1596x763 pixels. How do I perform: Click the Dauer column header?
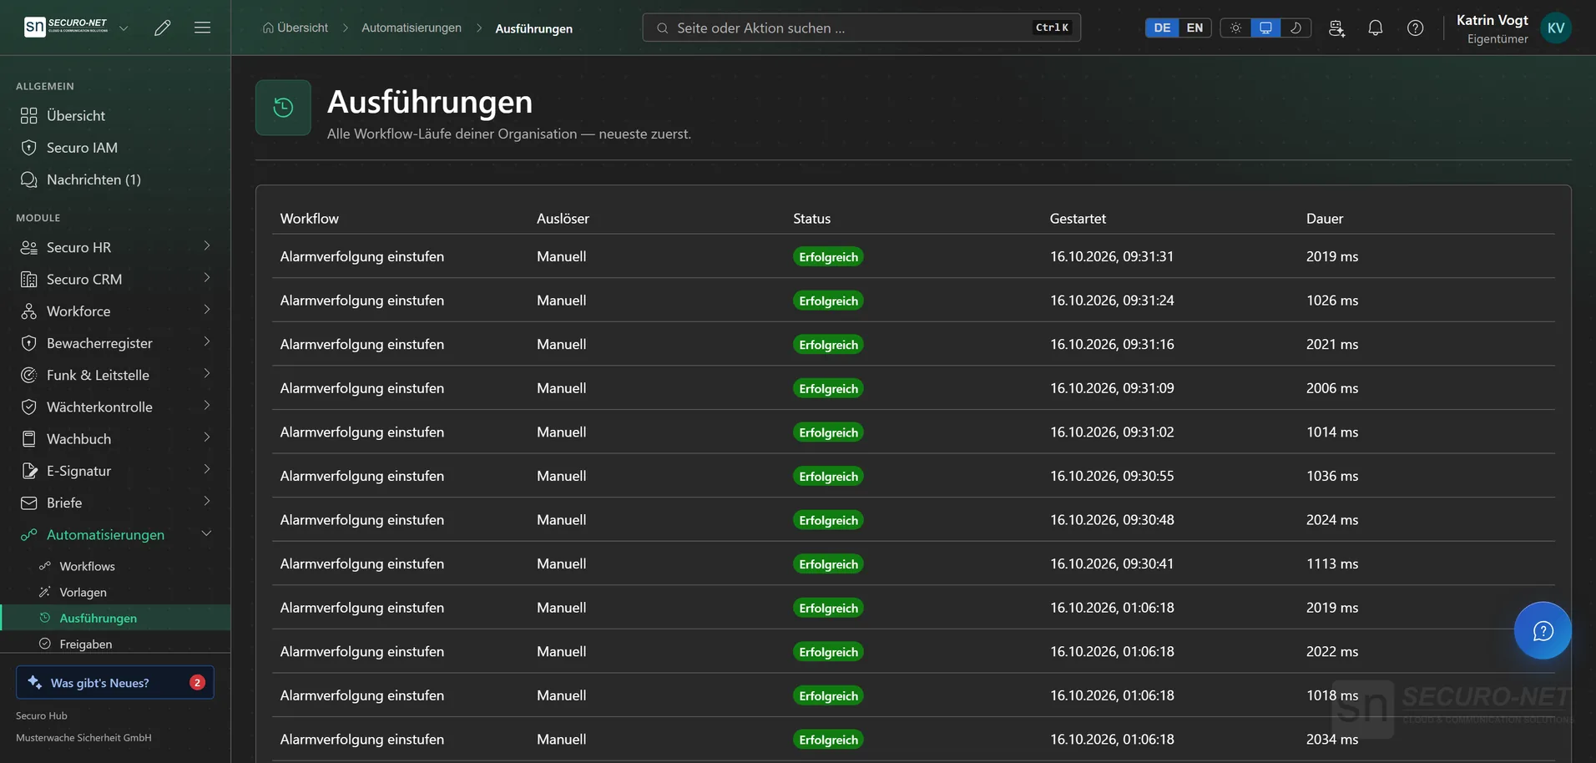[1325, 219]
